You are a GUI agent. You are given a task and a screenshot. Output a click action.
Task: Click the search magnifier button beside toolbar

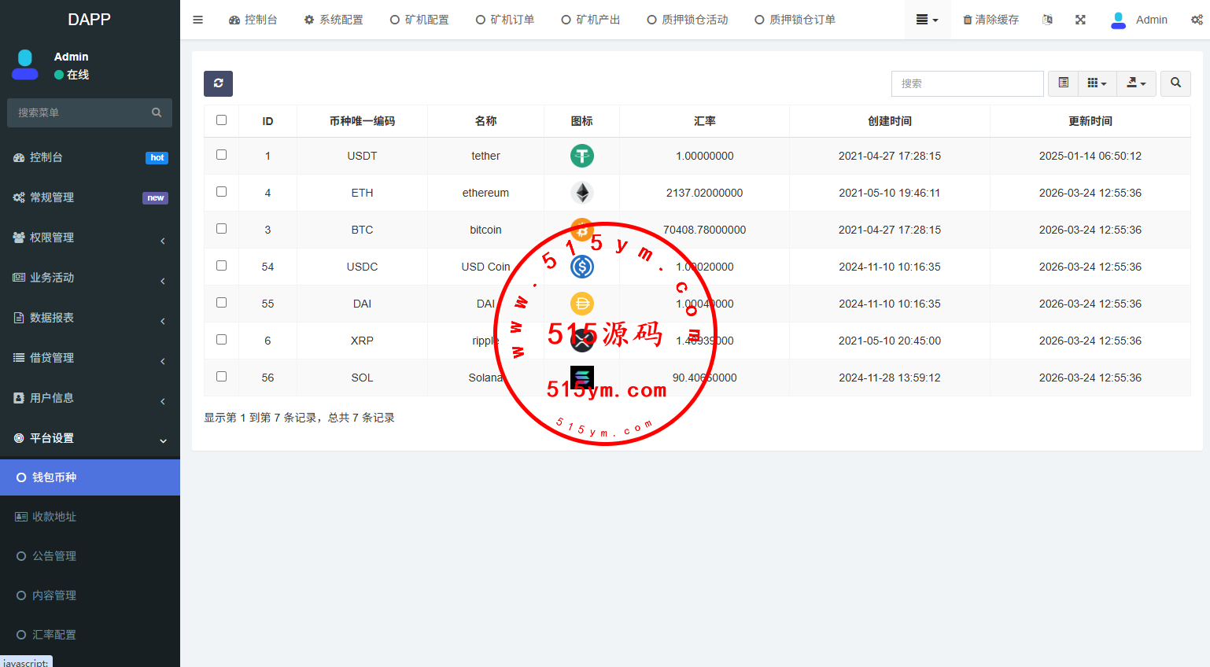click(x=1175, y=83)
